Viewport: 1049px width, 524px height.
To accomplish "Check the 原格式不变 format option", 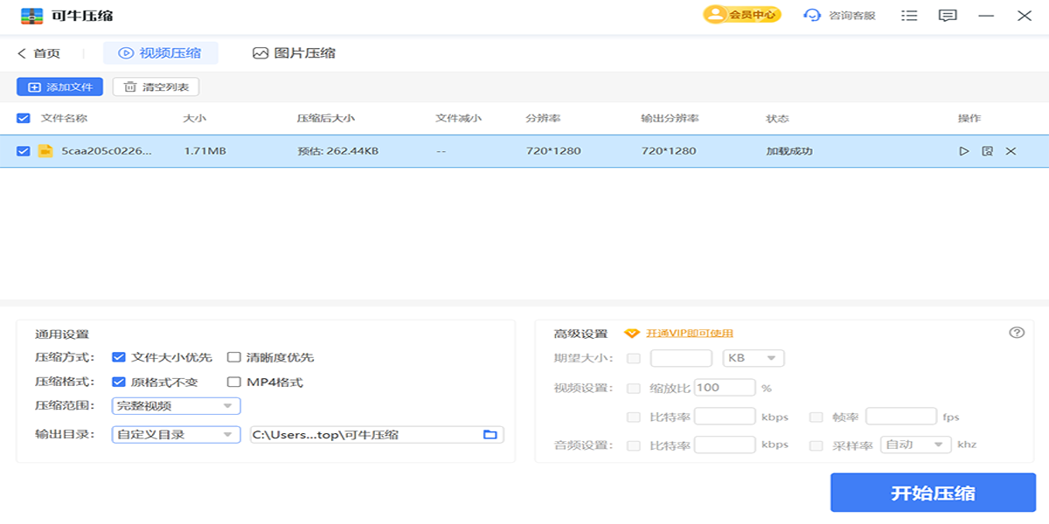I will click(119, 382).
